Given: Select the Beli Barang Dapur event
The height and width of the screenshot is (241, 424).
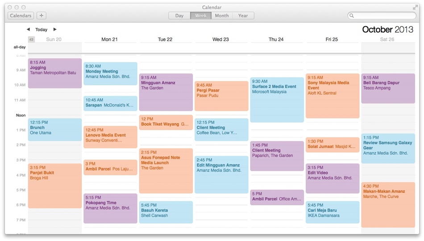Looking at the screenshot, I should coord(388,88).
